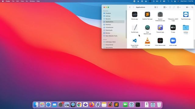Select Transmit.app icon

160,28
